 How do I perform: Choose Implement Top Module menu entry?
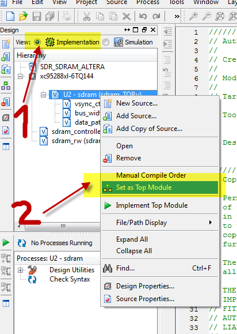tap(160, 205)
